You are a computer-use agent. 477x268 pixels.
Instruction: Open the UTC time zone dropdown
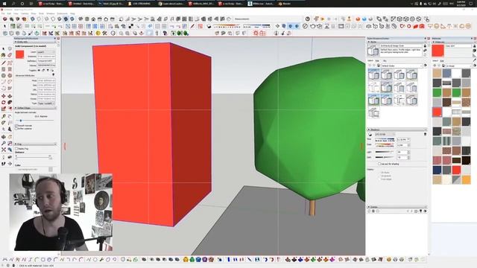(385, 134)
